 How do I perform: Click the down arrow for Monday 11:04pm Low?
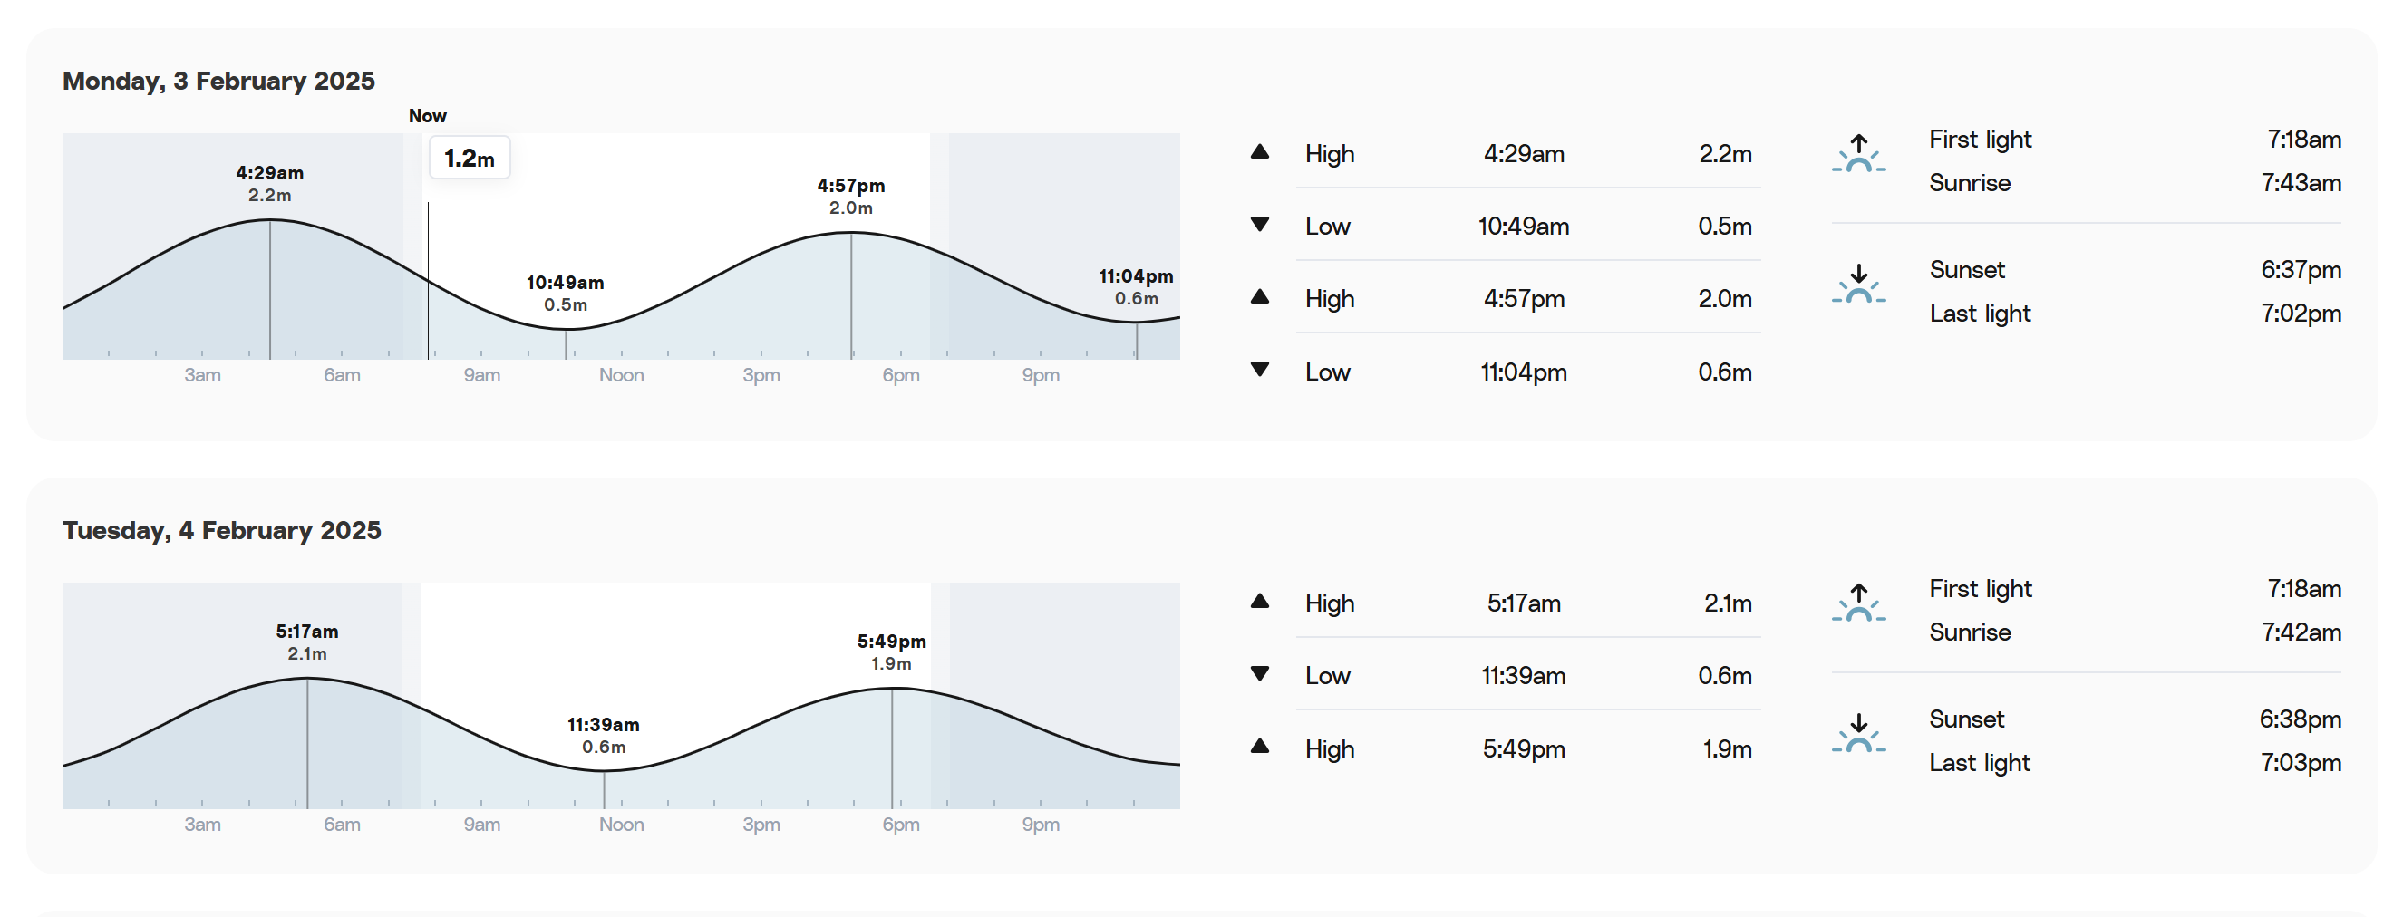click(x=1259, y=370)
